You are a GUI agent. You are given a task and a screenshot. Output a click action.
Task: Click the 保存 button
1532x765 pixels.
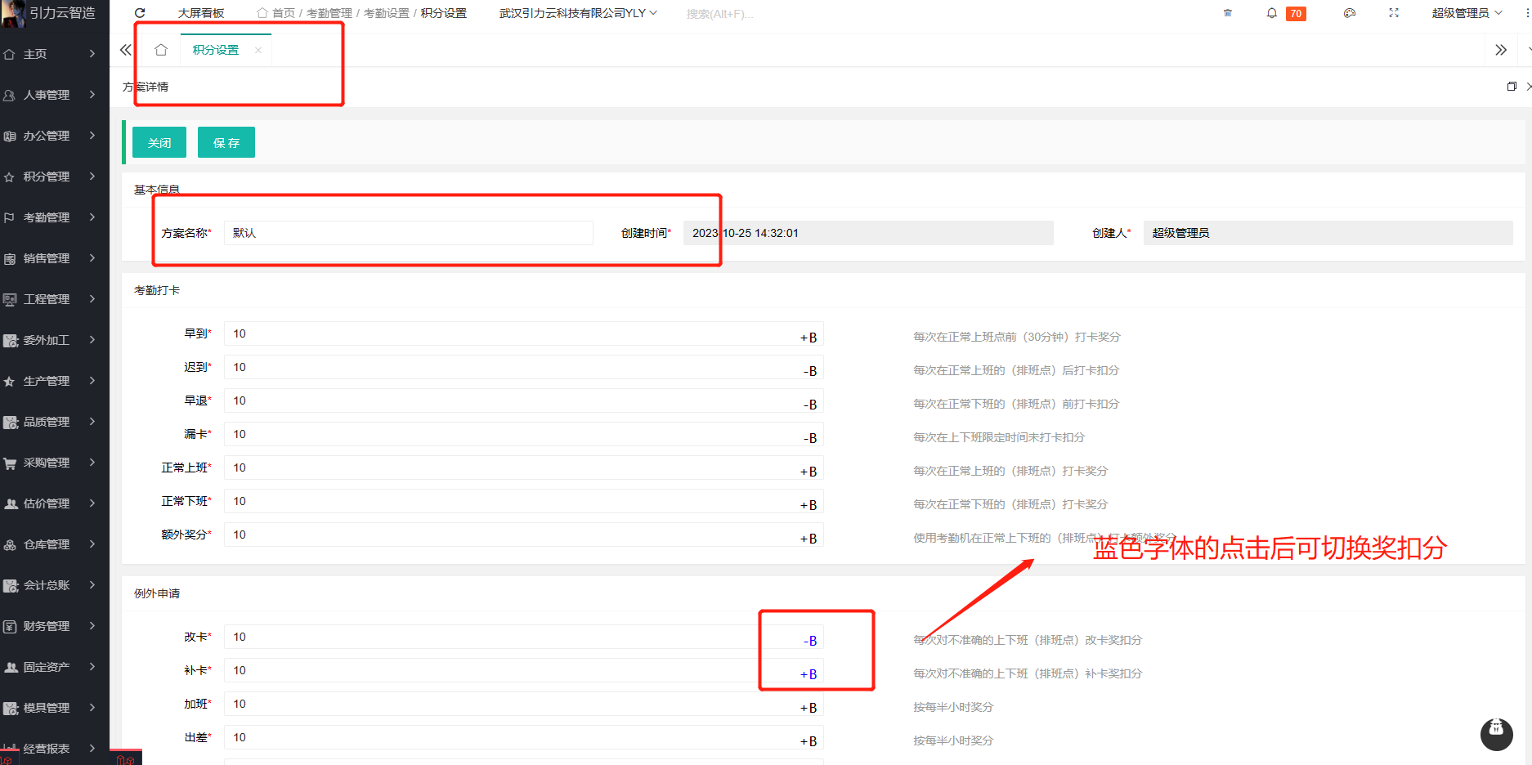(x=226, y=142)
